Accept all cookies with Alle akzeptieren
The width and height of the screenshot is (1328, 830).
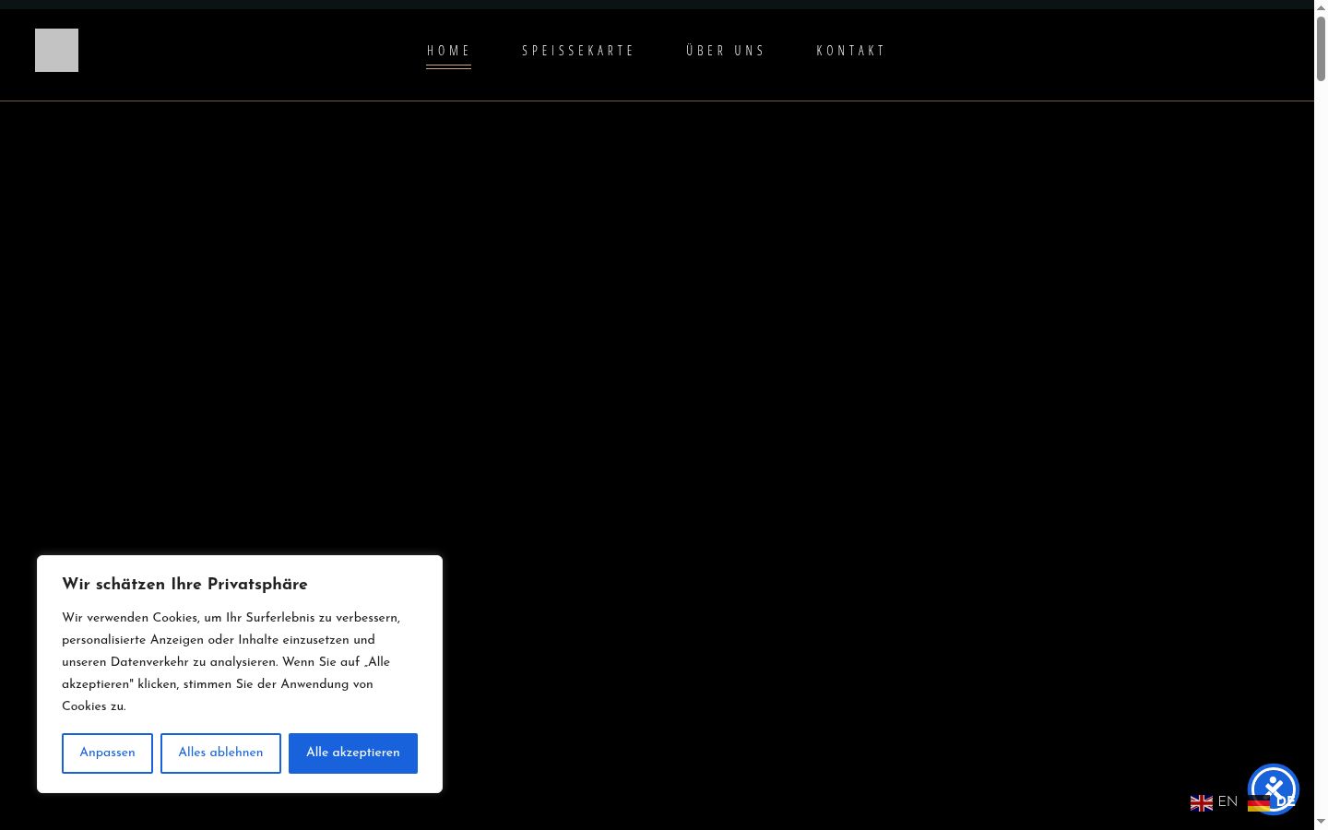[353, 753]
